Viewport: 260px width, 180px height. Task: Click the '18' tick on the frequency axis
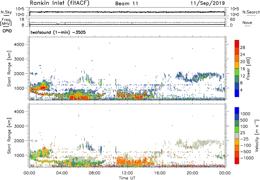click(x=22, y=19)
